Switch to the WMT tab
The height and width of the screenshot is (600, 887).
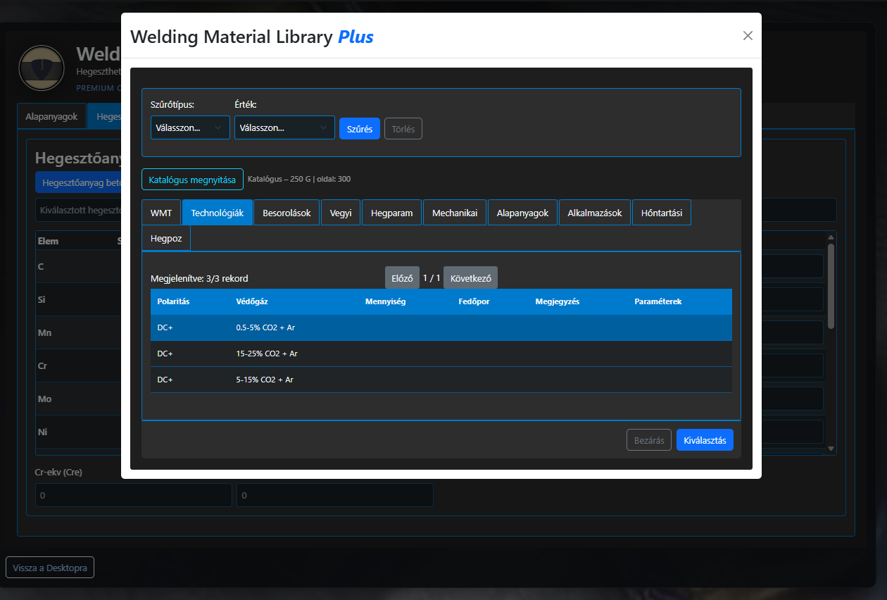161,213
